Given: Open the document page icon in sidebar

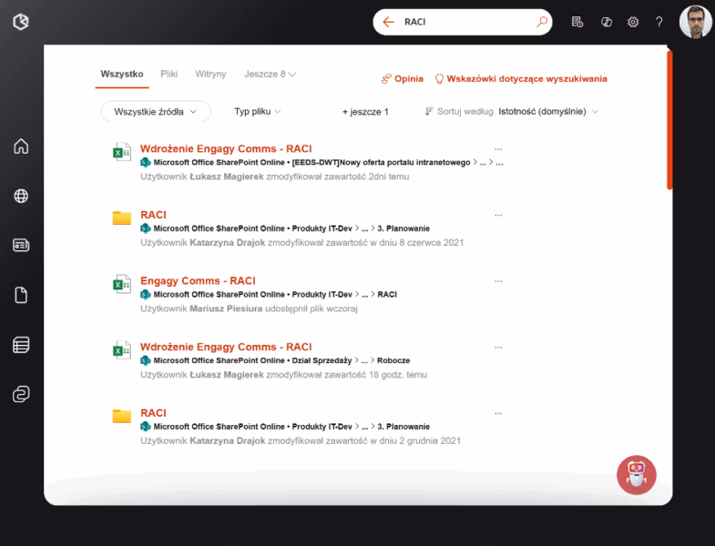Looking at the screenshot, I should [x=21, y=296].
